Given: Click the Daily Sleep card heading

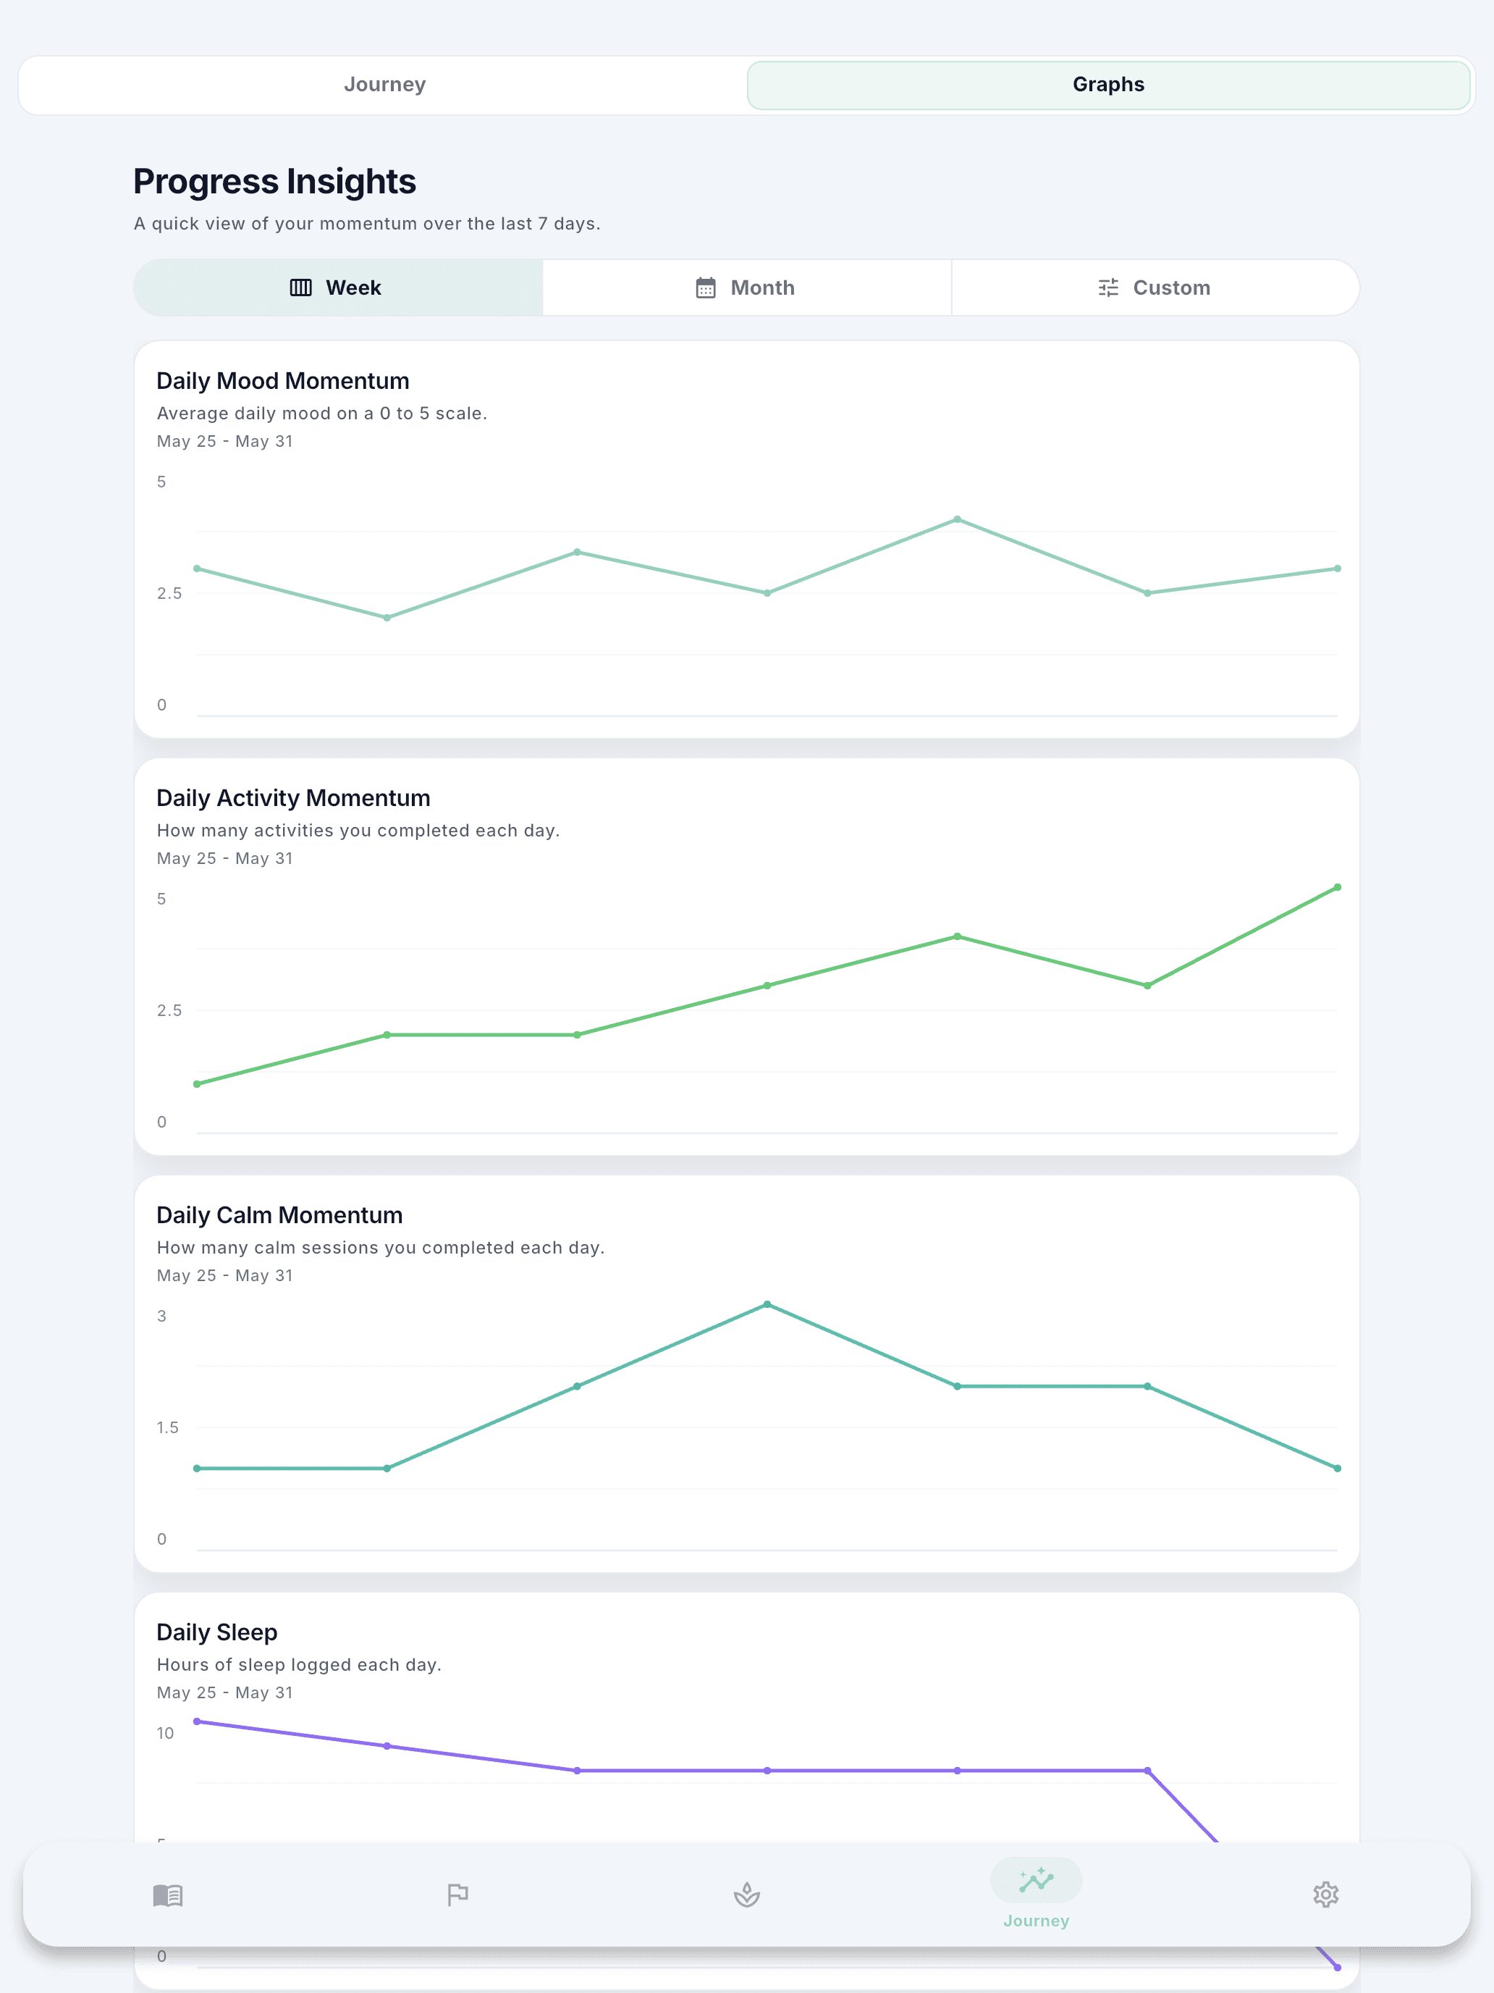Looking at the screenshot, I should tap(217, 1632).
